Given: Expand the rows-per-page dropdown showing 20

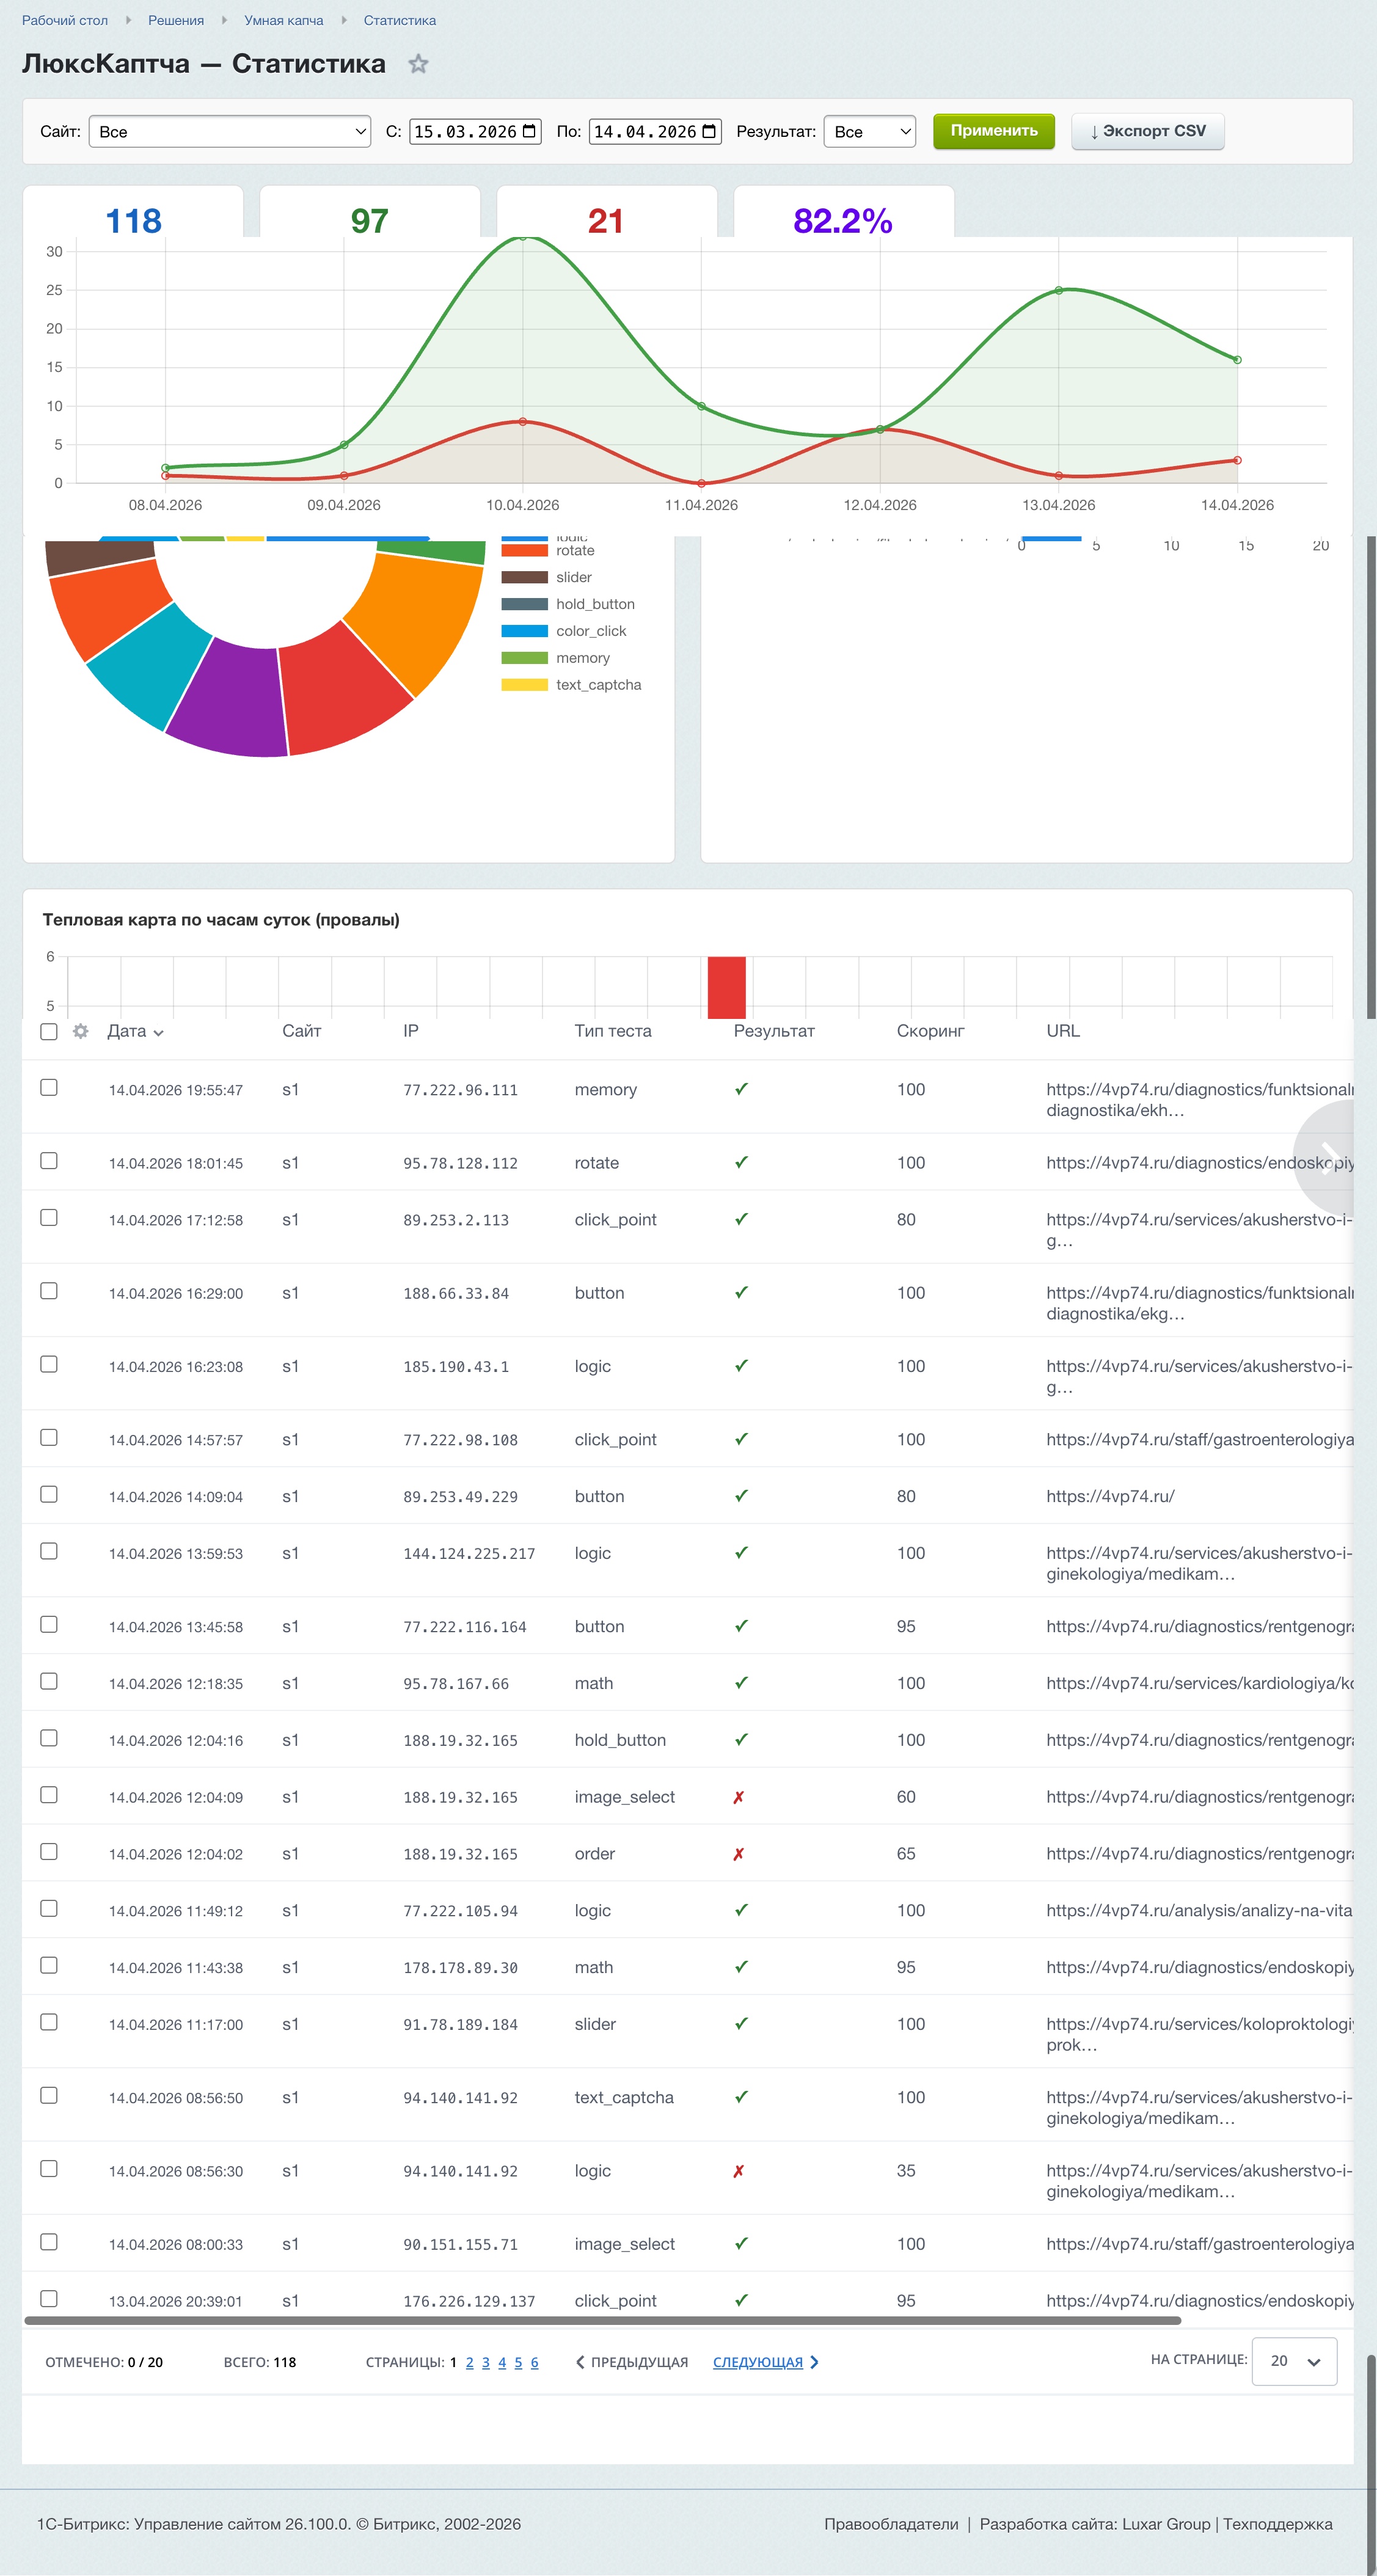Looking at the screenshot, I should (1294, 2361).
